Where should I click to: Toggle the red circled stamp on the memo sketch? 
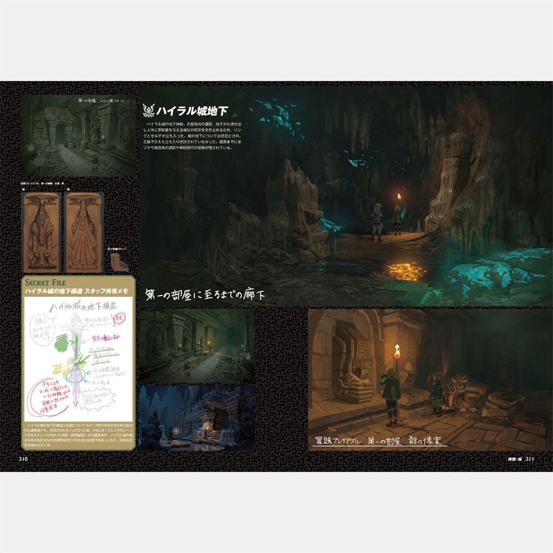tap(118, 319)
